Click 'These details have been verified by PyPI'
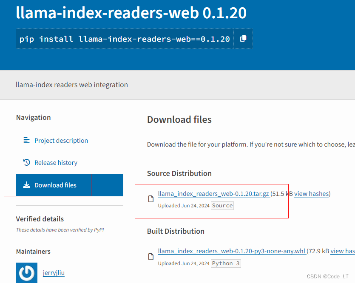The width and height of the screenshot is (355, 283). [x=60, y=230]
